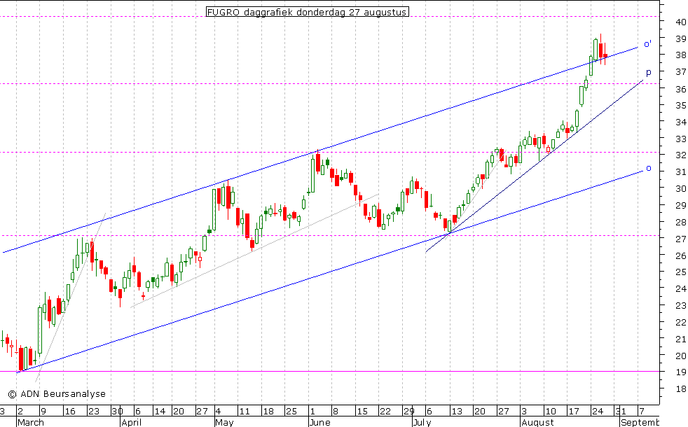This screenshot has height=427, width=688.
Task: Click date label 11 in May
Action: click(244, 412)
